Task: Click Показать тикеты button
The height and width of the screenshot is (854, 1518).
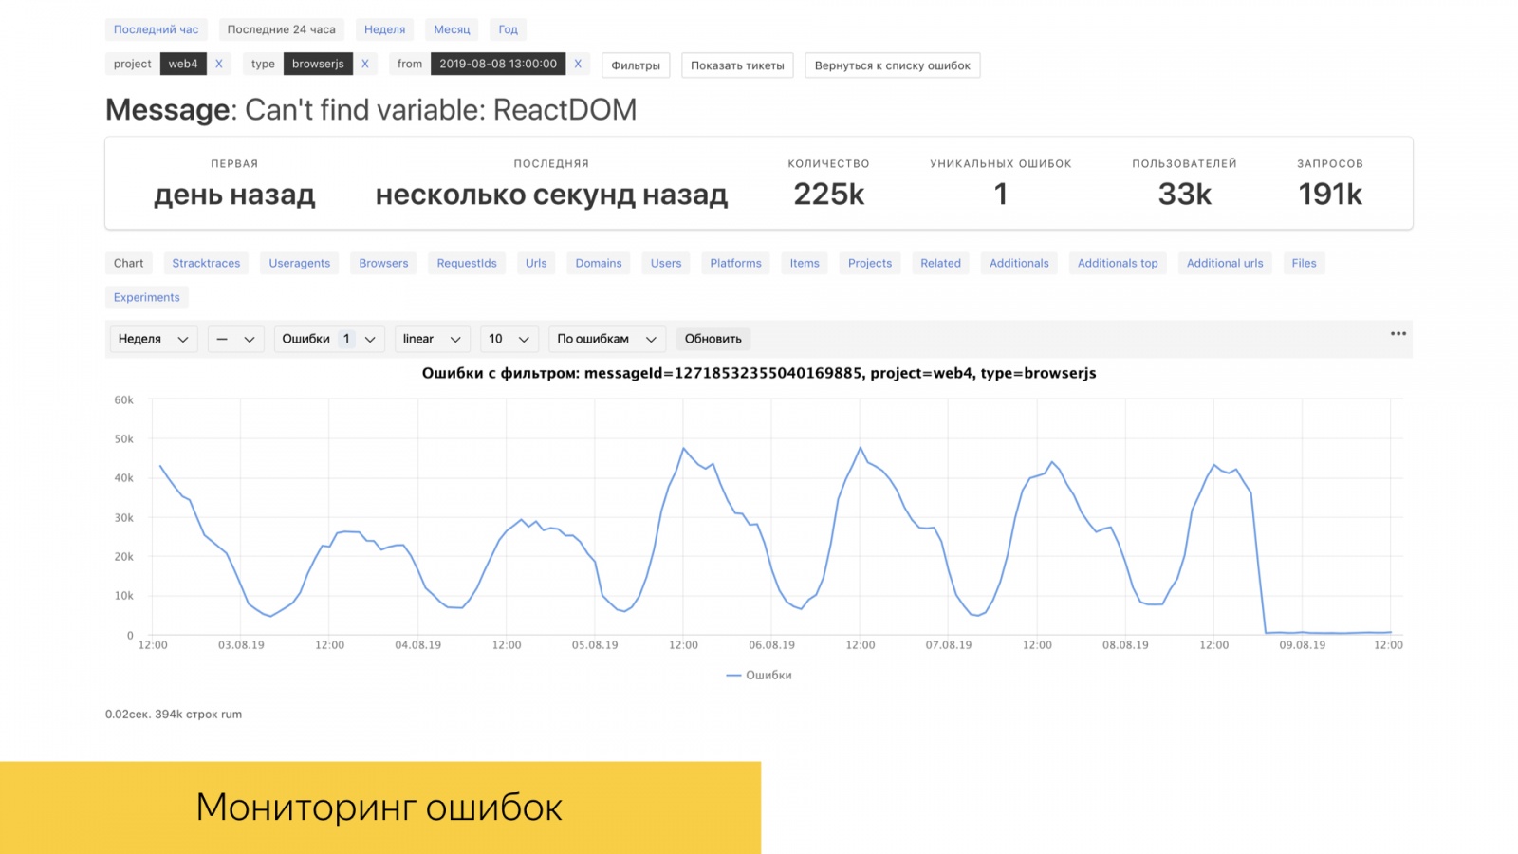Action: [x=737, y=65]
